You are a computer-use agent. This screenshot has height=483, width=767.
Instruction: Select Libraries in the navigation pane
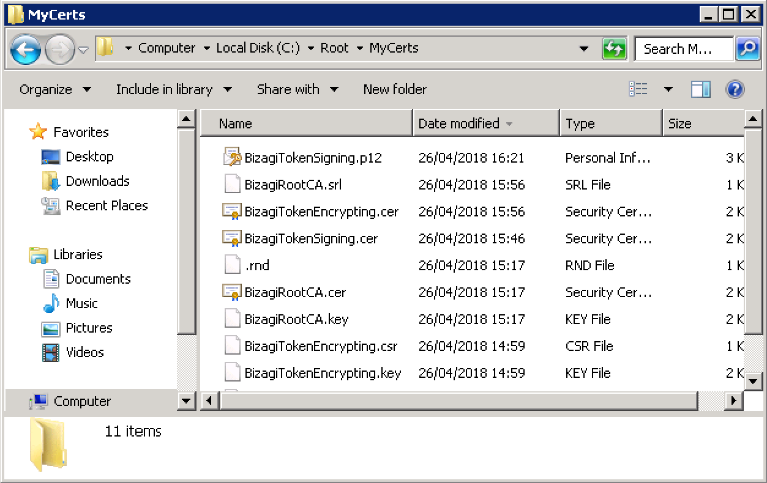(x=78, y=254)
